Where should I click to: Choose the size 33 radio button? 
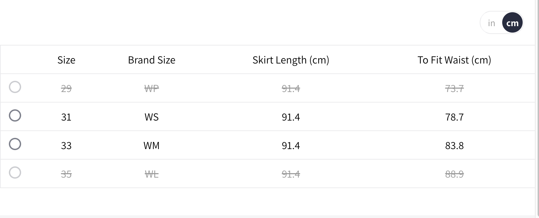[15, 144]
